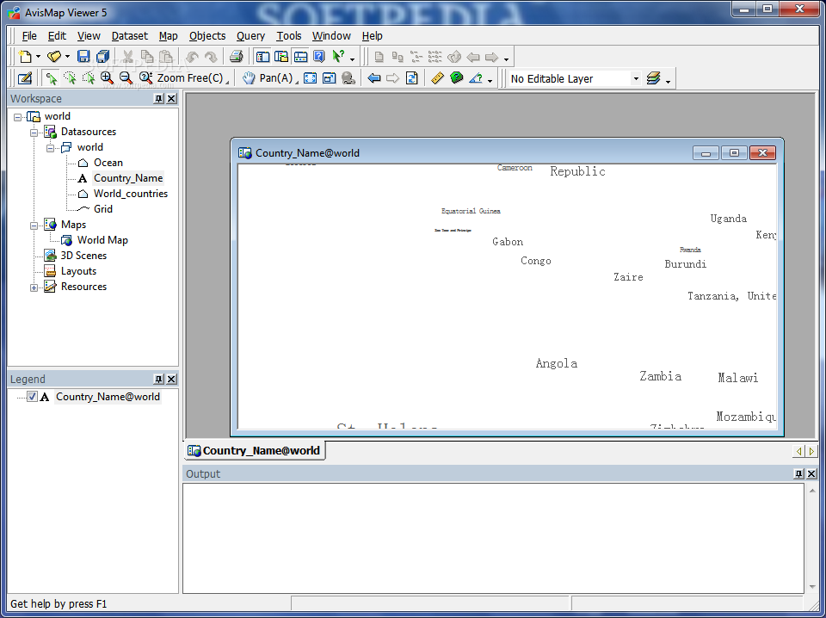This screenshot has width=826, height=618.
Task: Select the Country_Name@world bottom tab
Action: (255, 450)
